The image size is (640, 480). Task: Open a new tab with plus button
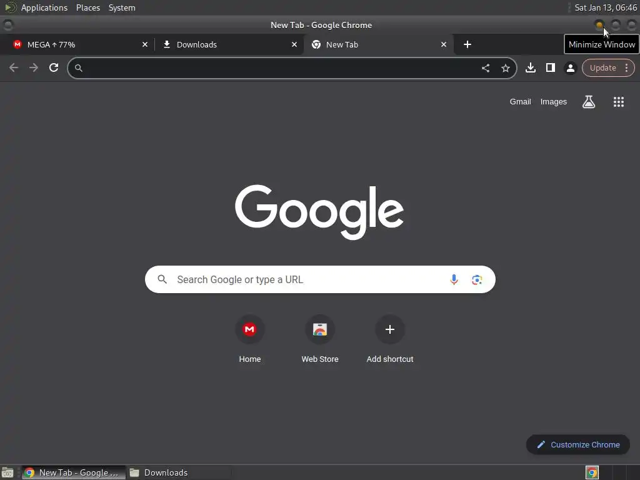(x=467, y=44)
